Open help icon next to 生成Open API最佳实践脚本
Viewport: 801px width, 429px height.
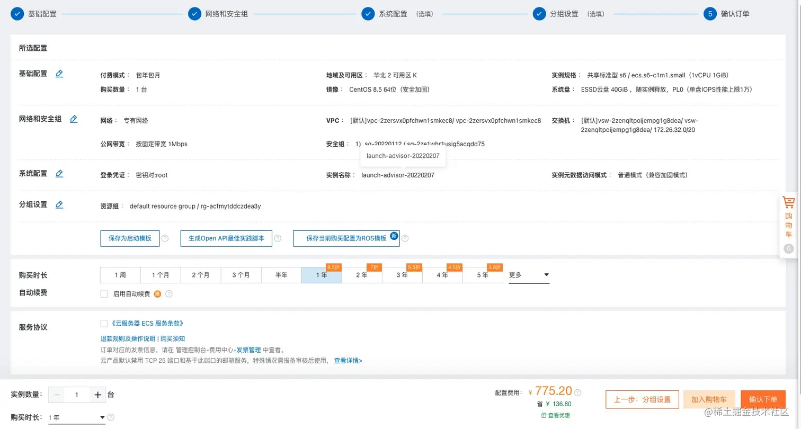[278, 238]
